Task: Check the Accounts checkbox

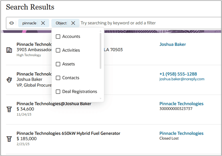Action: pyautogui.click(x=58, y=37)
